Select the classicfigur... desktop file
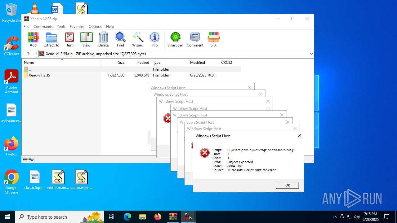397x223 pixels. (35, 180)
